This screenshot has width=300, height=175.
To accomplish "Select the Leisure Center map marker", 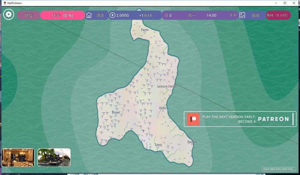I will point(167,89).
